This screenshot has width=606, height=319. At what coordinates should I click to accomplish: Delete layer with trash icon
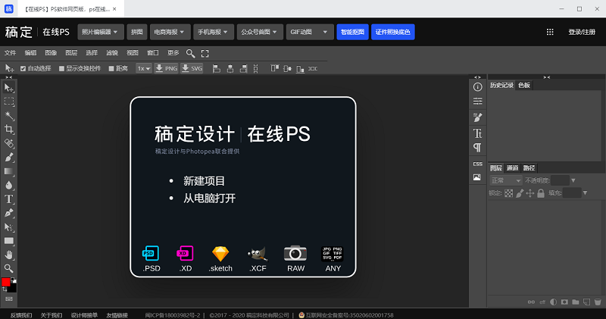click(598, 302)
